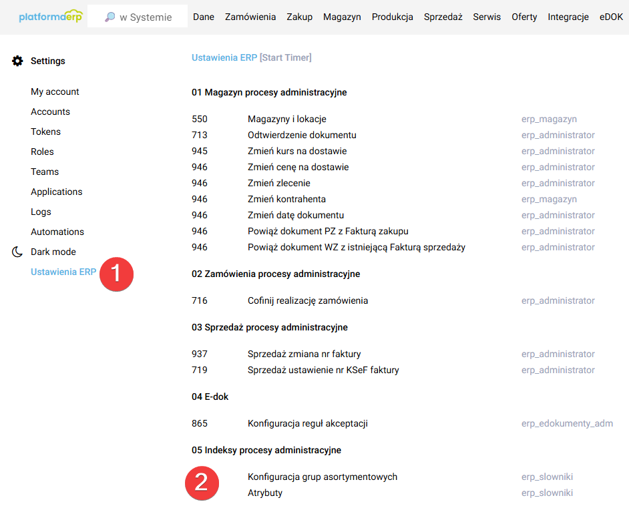This screenshot has height=510, width=629.
Task: Click the Ustawienia ERP page title link
Action: point(224,57)
